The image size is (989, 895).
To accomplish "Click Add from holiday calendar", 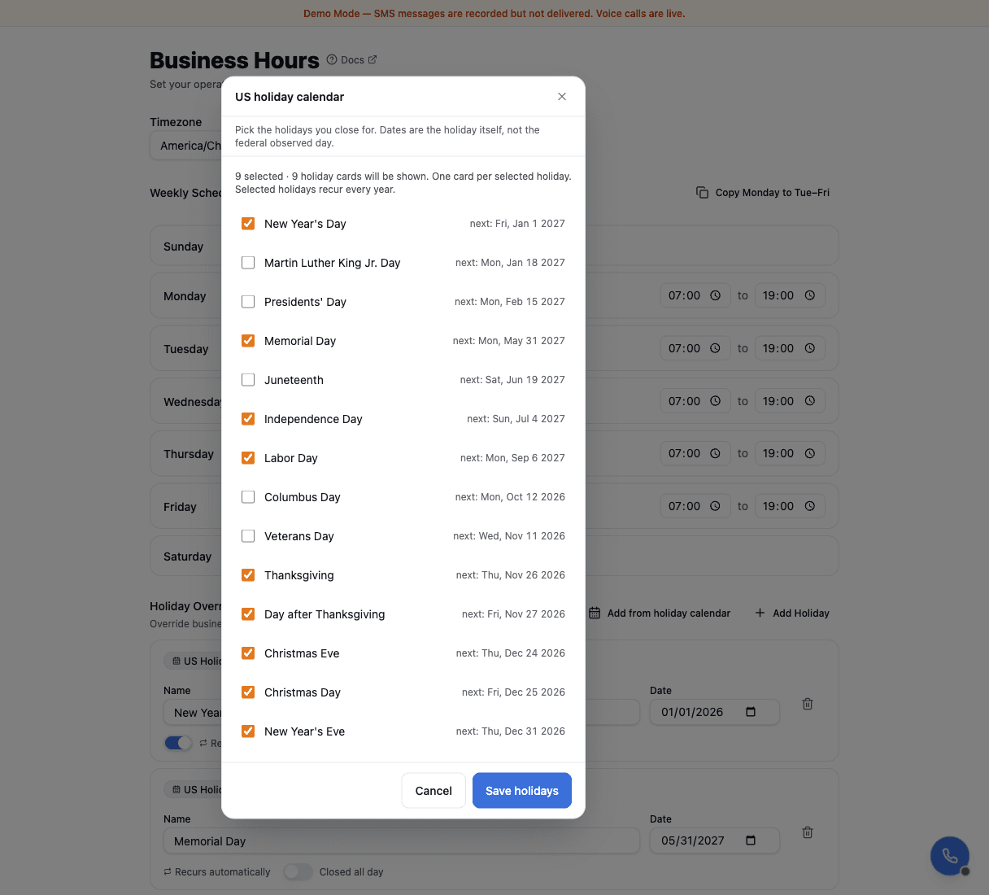I will [x=660, y=613].
